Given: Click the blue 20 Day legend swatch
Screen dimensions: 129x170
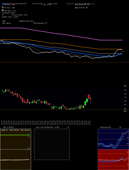Looking at the screenshot, I should click(3, 4).
